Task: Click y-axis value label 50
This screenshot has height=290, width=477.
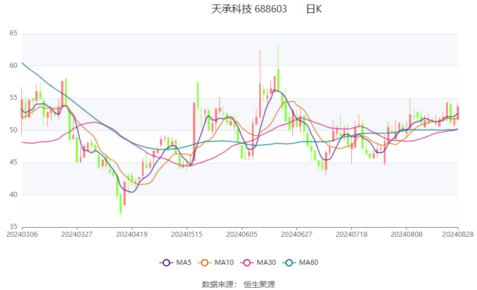Action: [x=13, y=130]
